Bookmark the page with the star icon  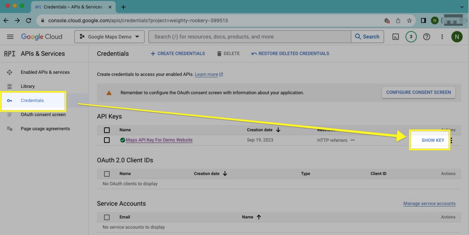click(409, 20)
